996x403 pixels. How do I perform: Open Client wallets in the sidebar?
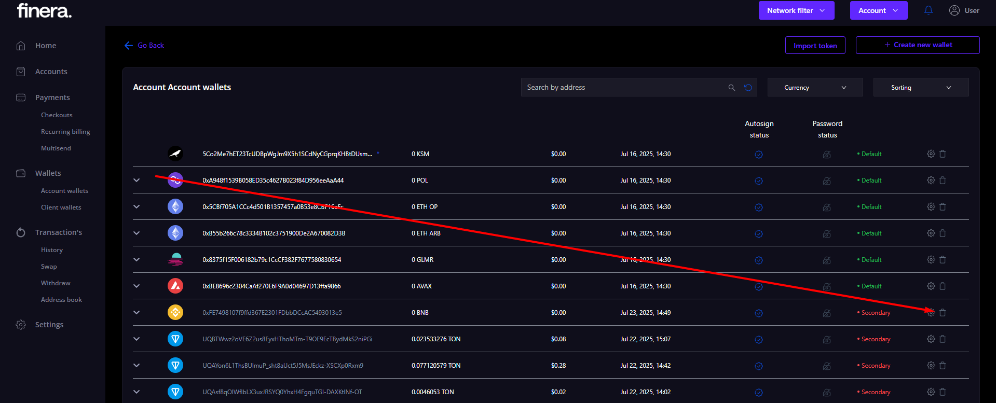tap(61, 207)
